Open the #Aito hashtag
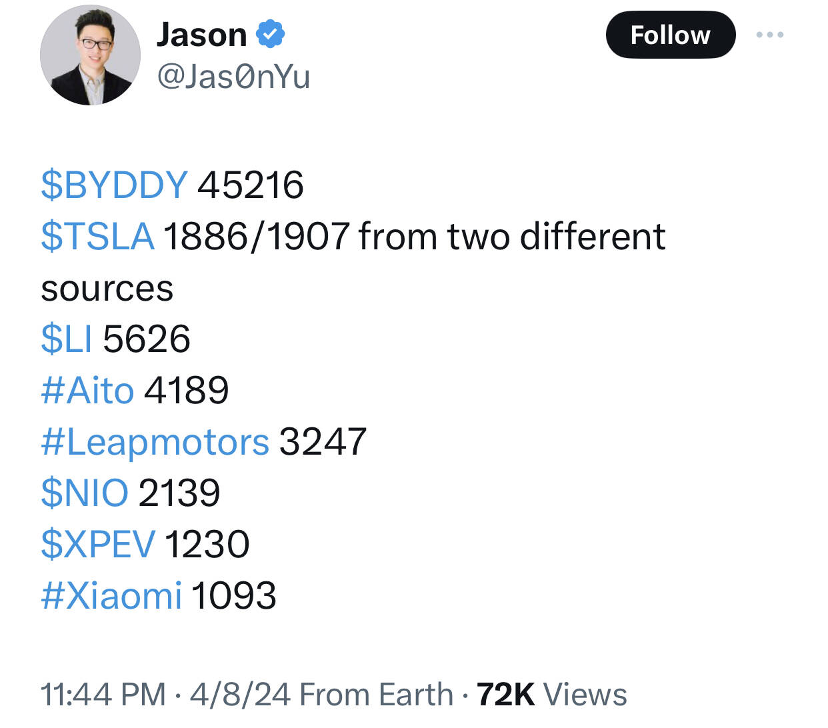828x728 pixels. click(x=87, y=390)
